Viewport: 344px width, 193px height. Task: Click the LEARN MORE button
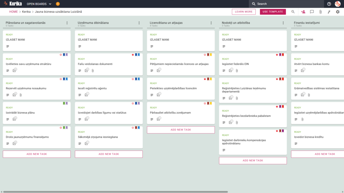tap(244, 12)
